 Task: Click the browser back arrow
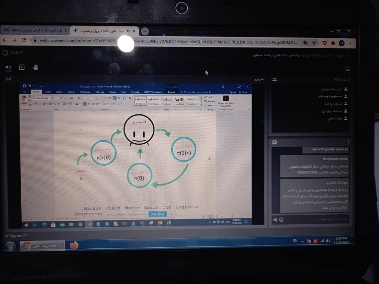point(5,40)
